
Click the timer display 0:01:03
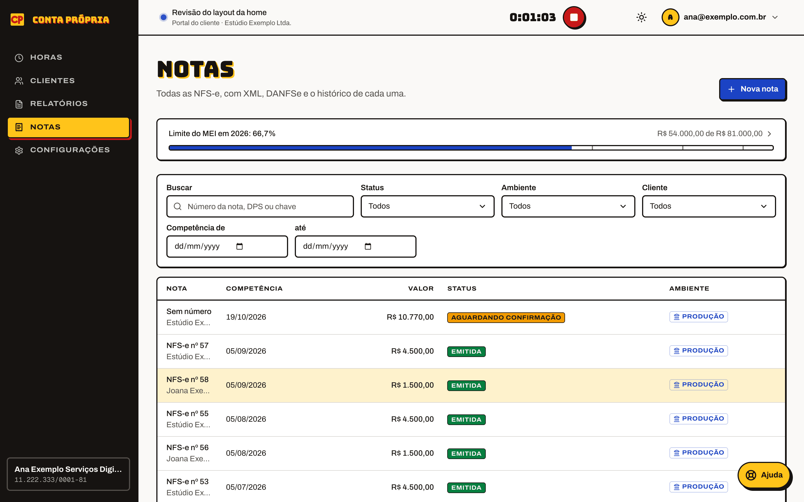(533, 17)
